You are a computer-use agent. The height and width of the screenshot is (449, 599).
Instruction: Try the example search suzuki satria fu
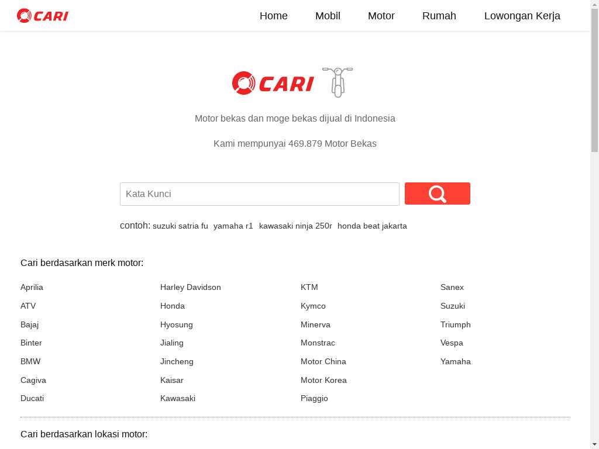(180, 226)
